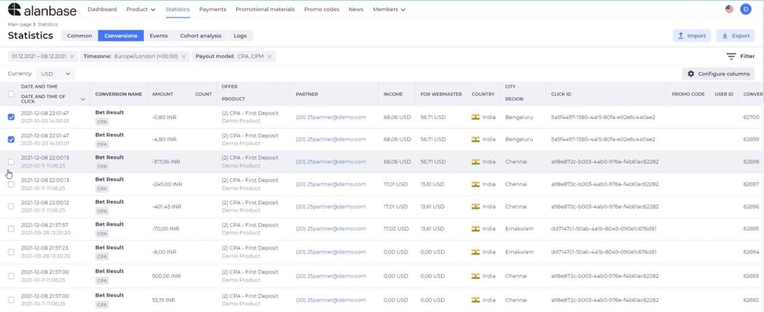The width and height of the screenshot is (764, 312).
Task: Uncheck the first Bet Result row
Action: (x=11, y=116)
